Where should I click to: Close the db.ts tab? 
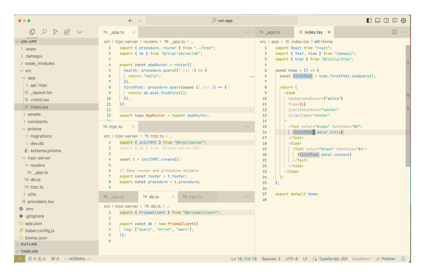tap(173, 197)
